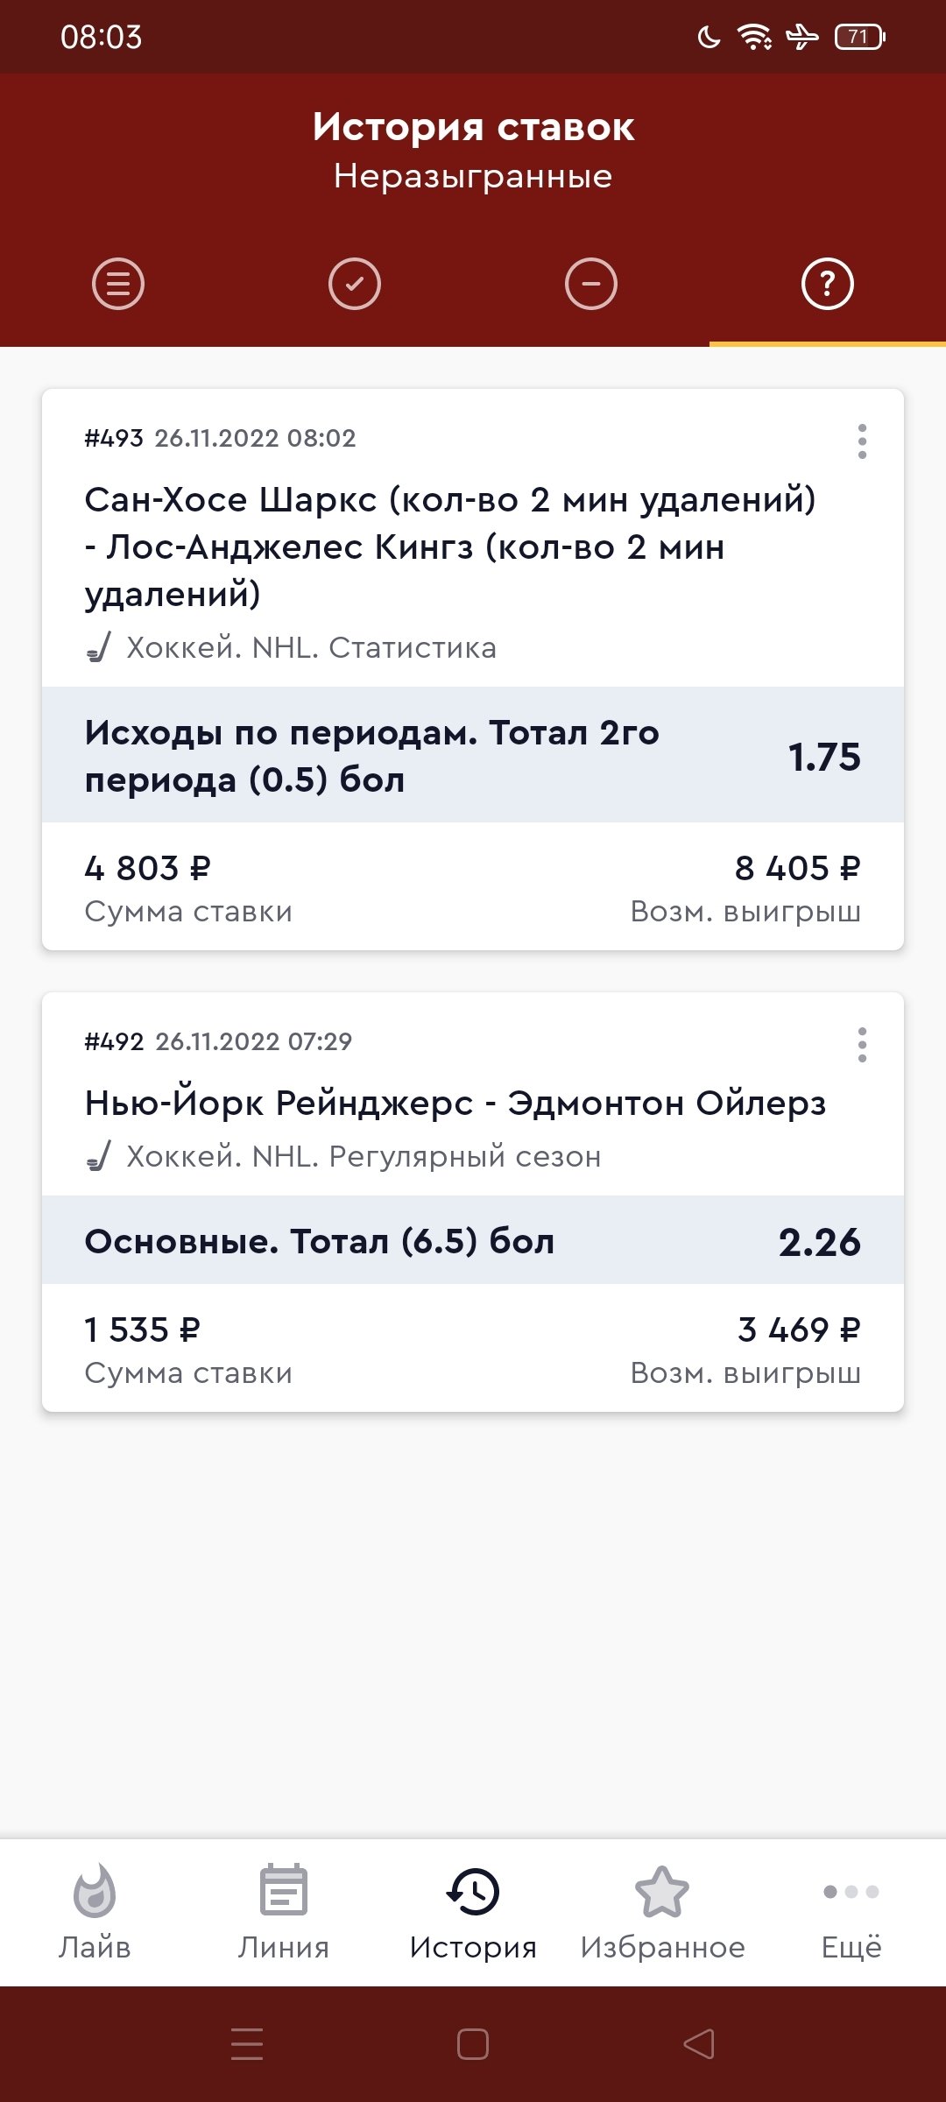
Task: Open Избранное star icon
Action: 662,1892
